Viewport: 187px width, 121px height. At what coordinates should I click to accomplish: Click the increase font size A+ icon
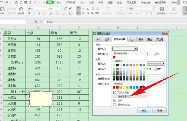pos(65,8)
